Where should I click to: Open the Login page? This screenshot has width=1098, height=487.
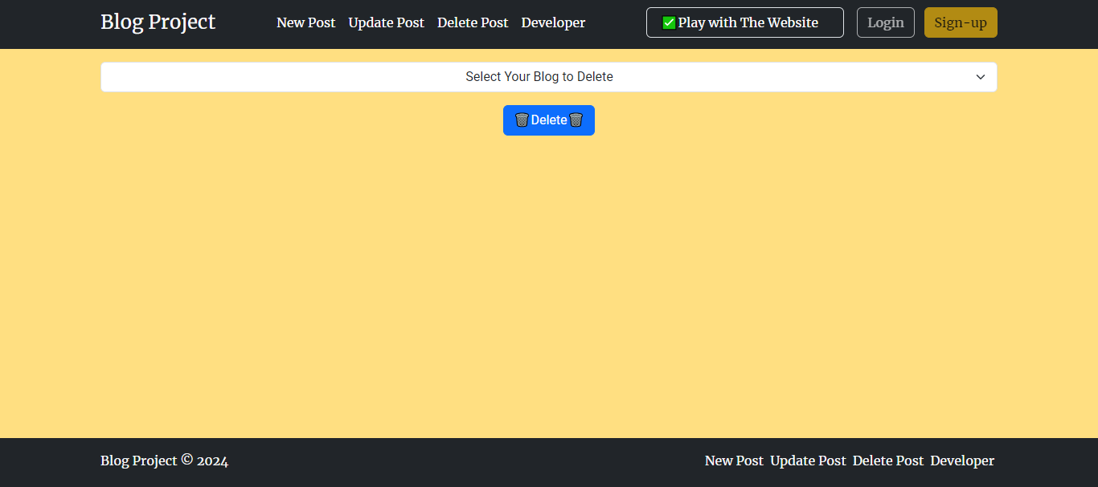pos(886,22)
